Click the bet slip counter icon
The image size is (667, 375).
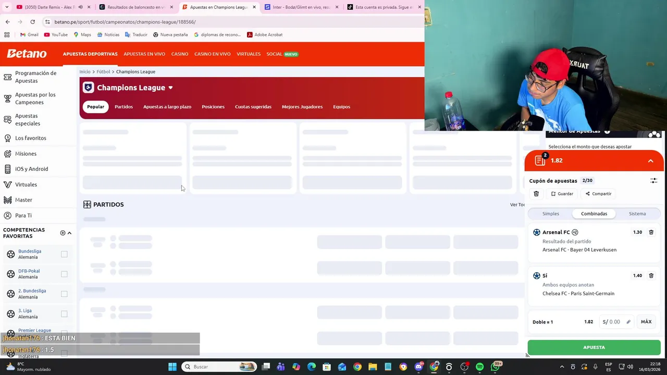(x=540, y=160)
